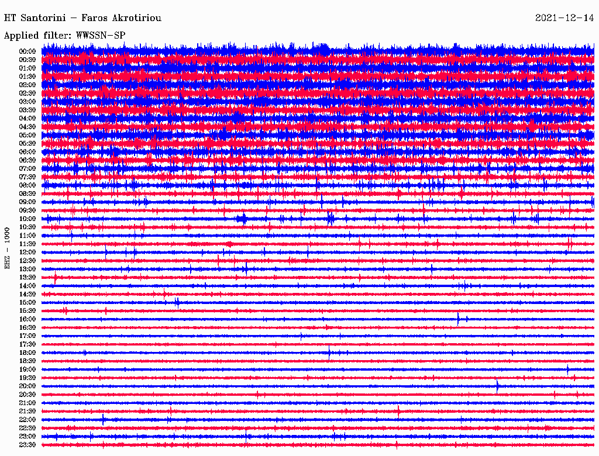Screen dimensions: 599x456
Task: Click the '22:00' time label
Action: pos(27,420)
